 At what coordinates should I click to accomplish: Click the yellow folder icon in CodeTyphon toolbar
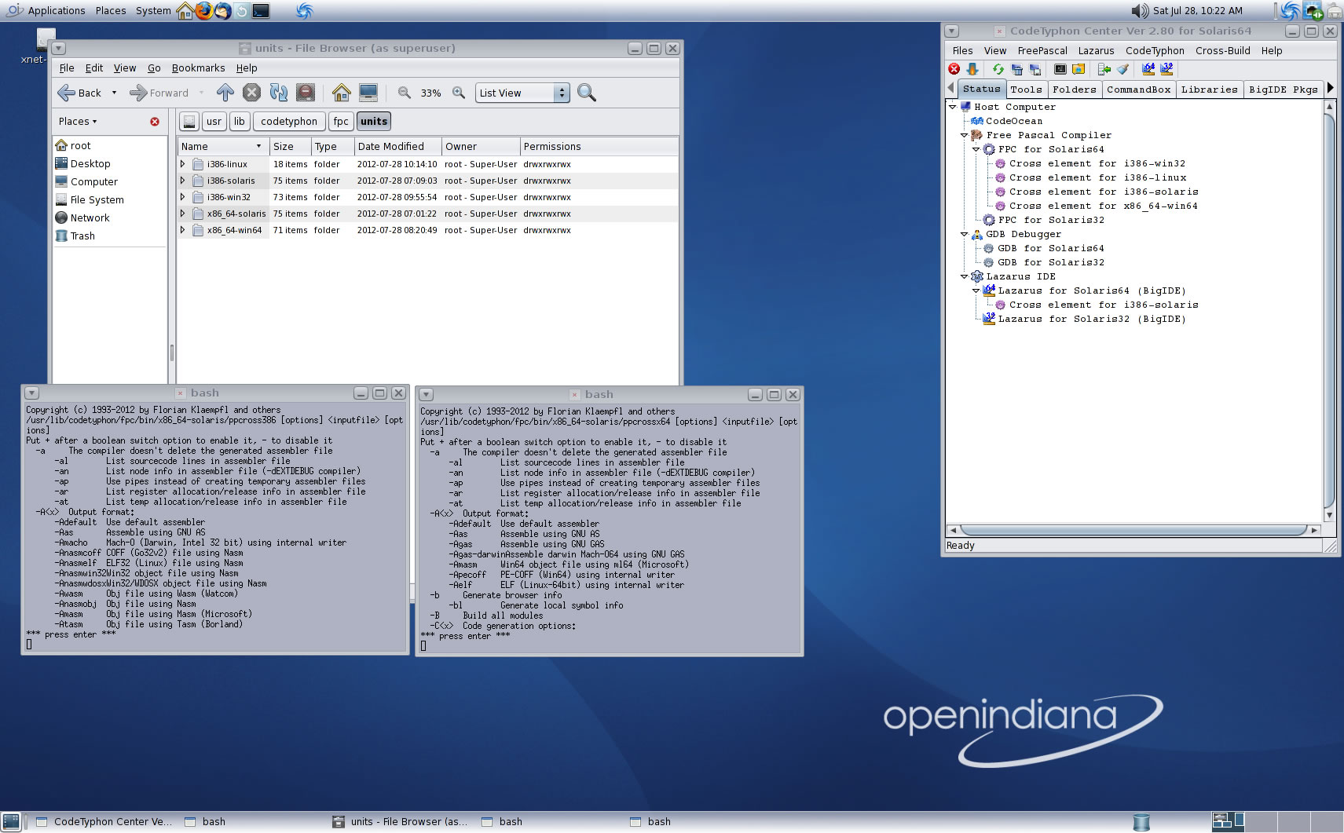(x=1078, y=70)
